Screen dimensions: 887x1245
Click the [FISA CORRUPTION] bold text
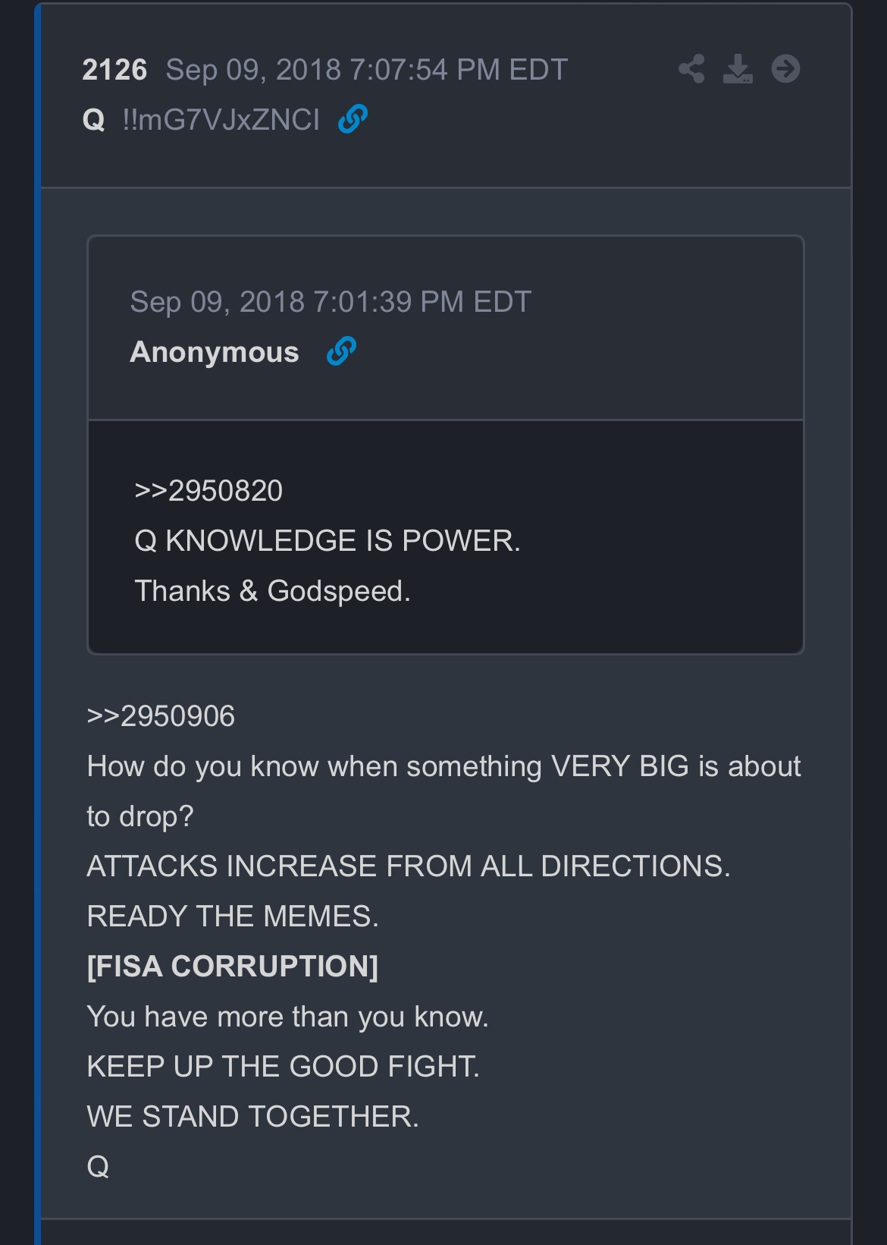[233, 967]
